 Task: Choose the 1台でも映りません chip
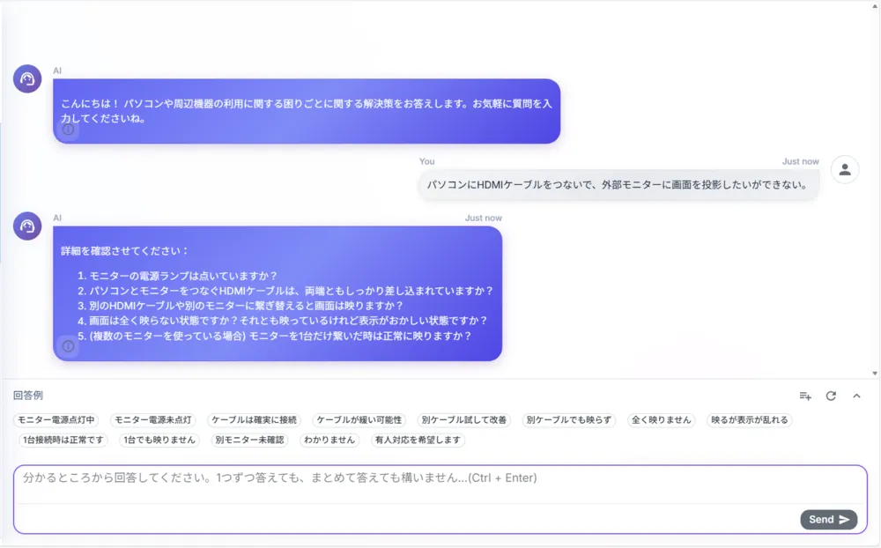coord(159,440)
